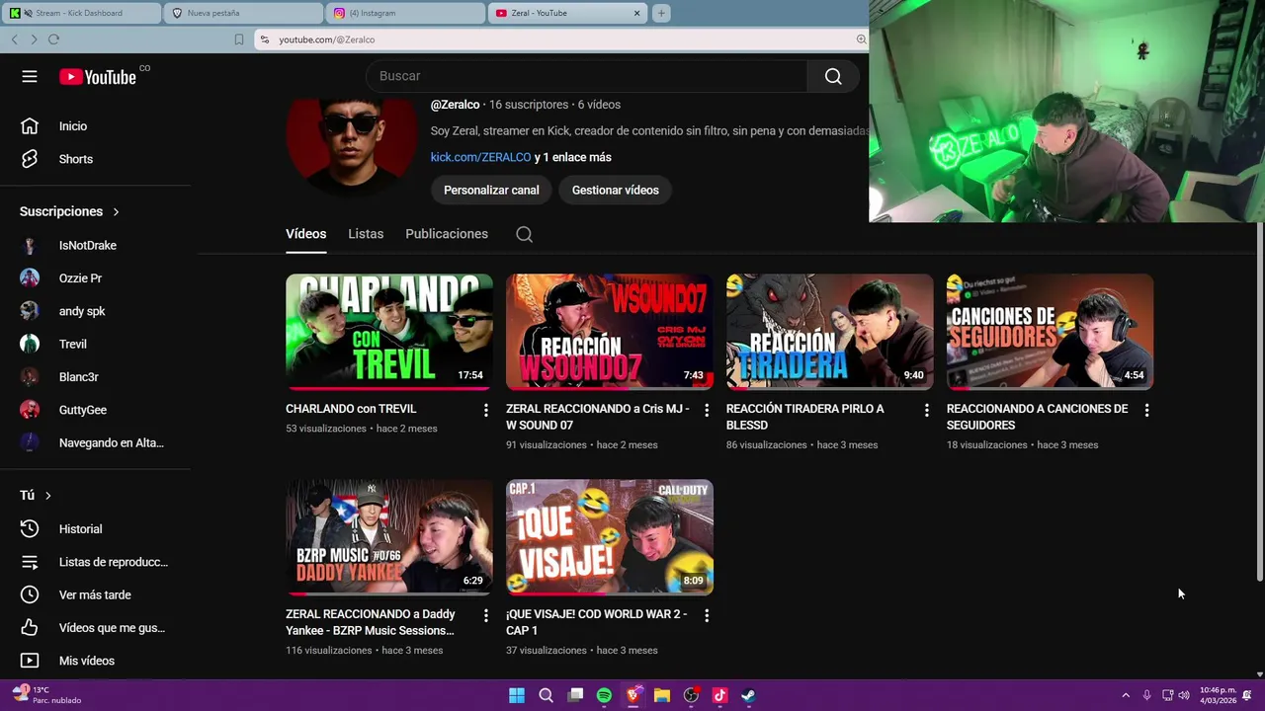Open File Explorer from the taskbar
The width and height of the screenshot is (1265, 711).
pos(662,695)
